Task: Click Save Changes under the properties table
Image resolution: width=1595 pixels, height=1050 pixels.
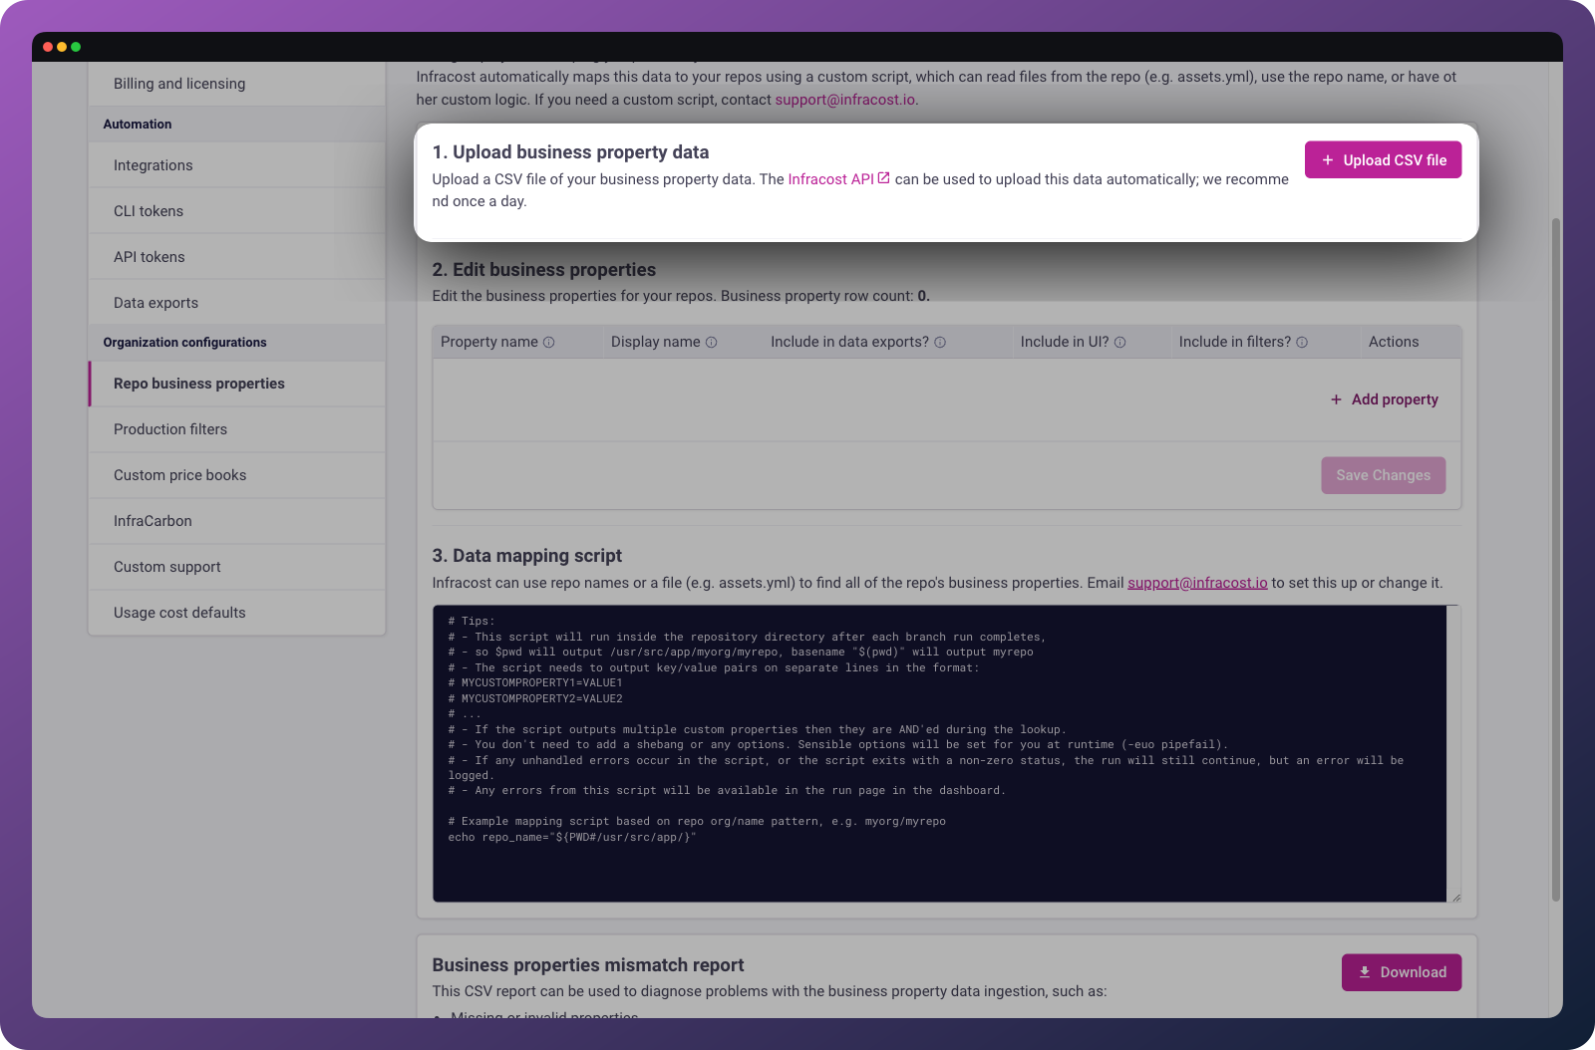Action: pos(1383,475)
